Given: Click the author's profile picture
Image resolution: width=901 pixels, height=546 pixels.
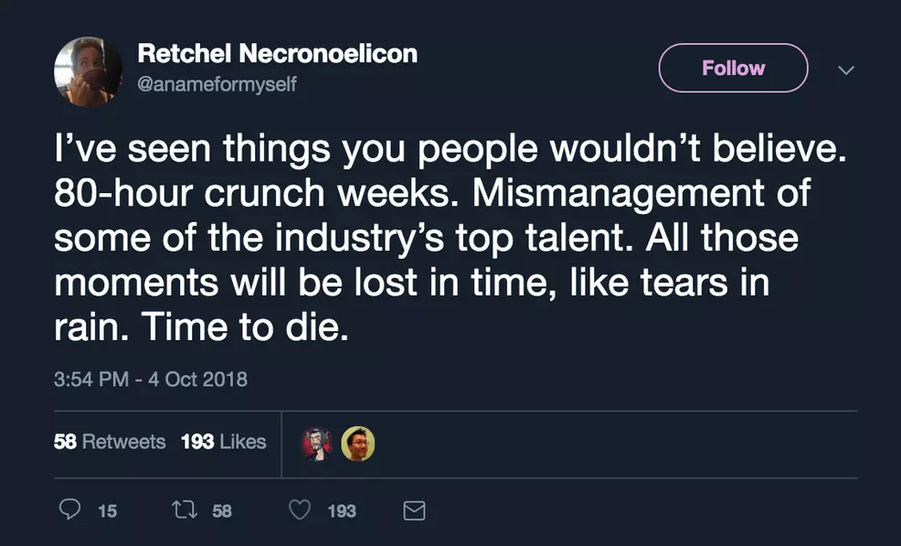Looking at the screenshot, I should tap(88, 71).
